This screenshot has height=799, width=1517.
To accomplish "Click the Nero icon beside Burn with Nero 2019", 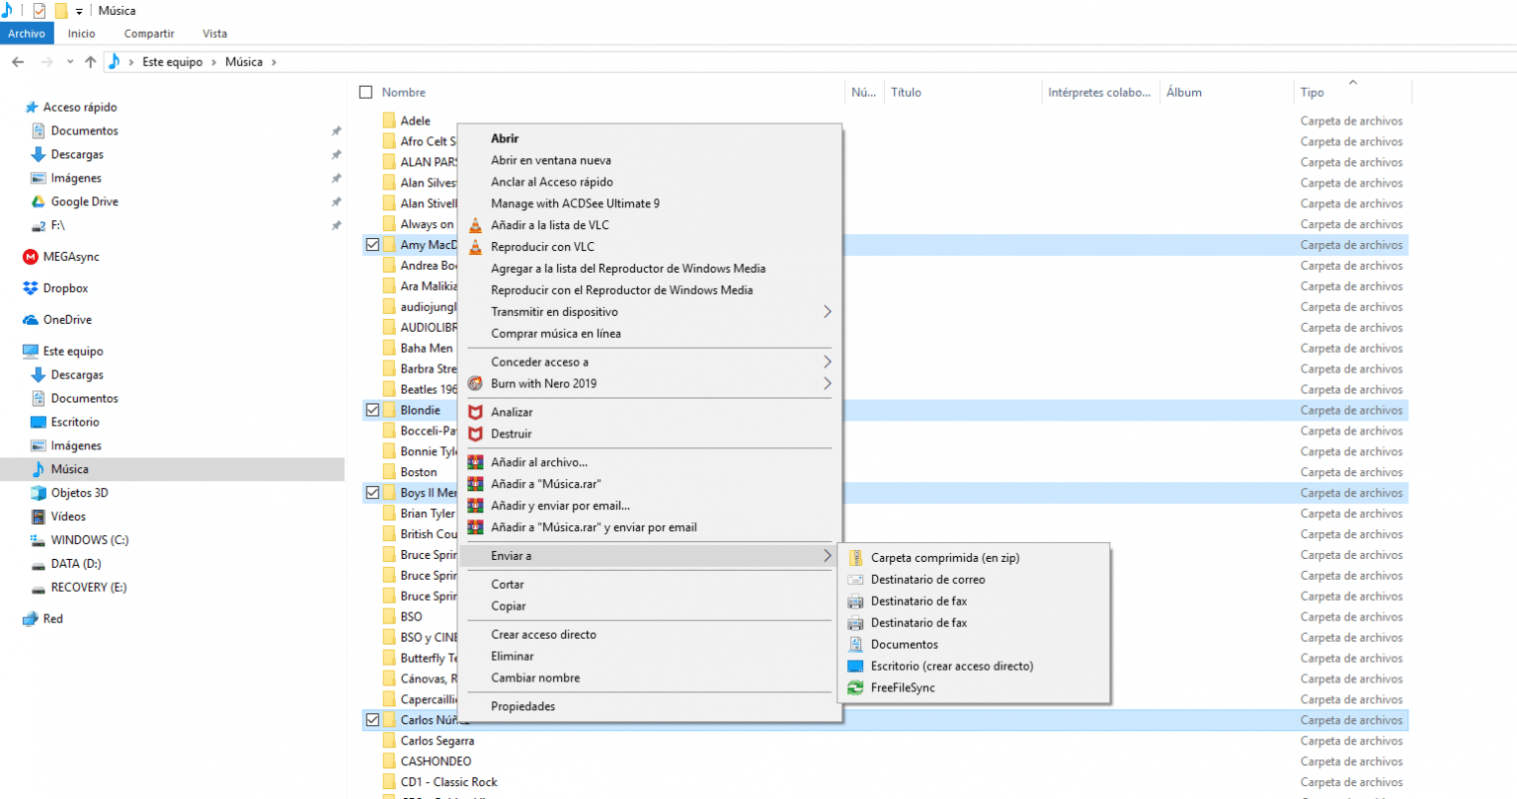I will point(475,383).
